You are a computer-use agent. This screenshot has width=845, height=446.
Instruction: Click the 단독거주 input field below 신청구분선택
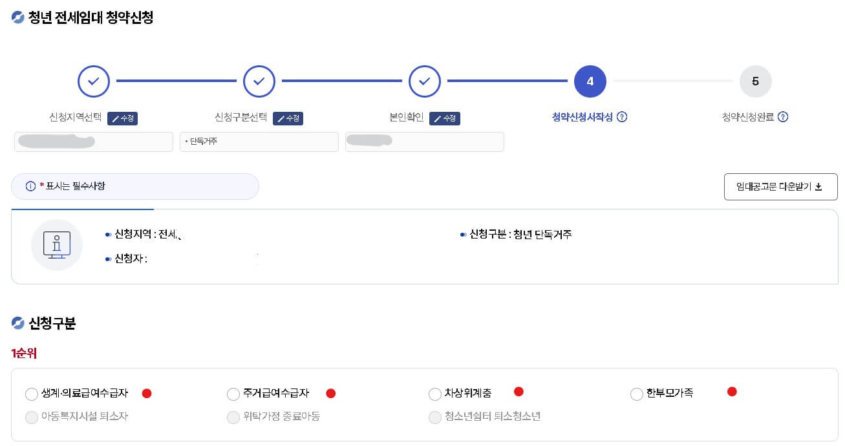click(x=259, y=142)
